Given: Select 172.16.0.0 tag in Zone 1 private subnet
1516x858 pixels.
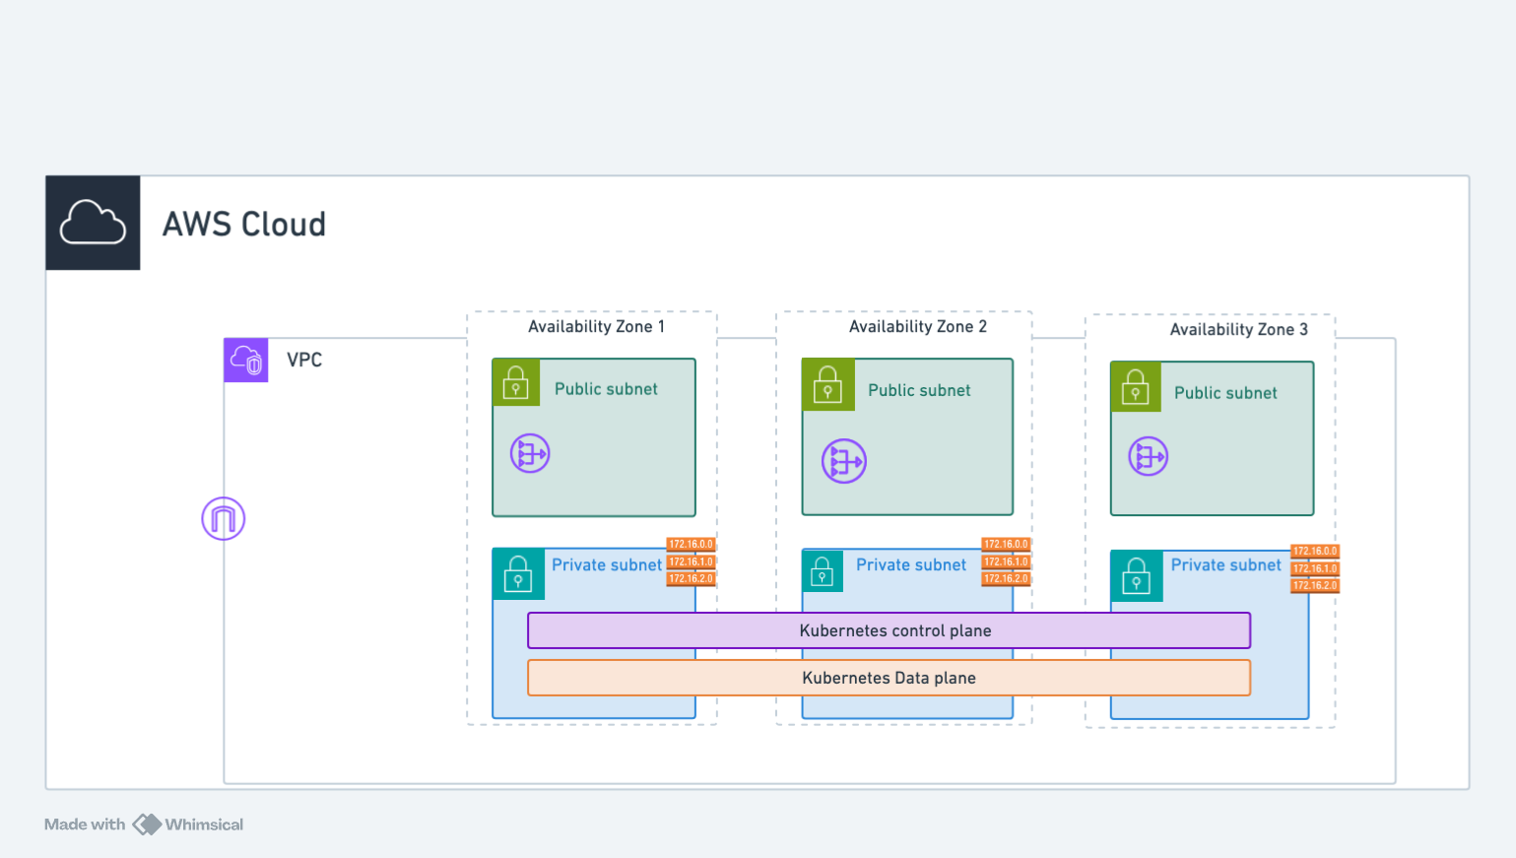Looking at the screenshot, I should (x=692, y=545).
